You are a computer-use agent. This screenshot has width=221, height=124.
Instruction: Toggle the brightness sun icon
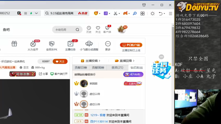(152, 14)
